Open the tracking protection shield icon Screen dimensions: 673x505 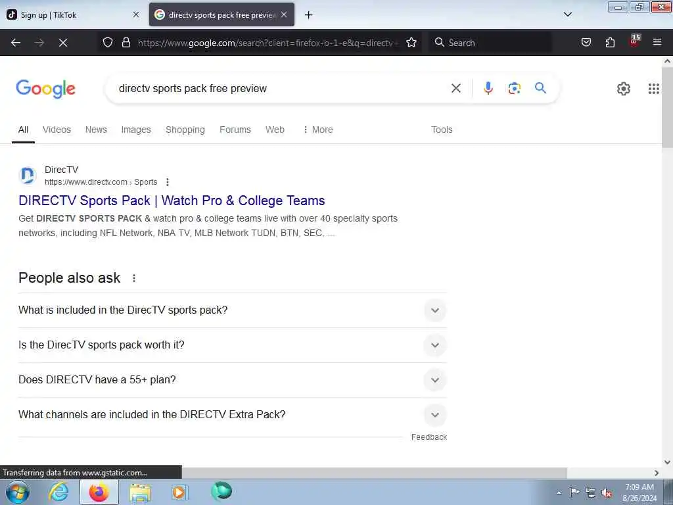point(108,42)
